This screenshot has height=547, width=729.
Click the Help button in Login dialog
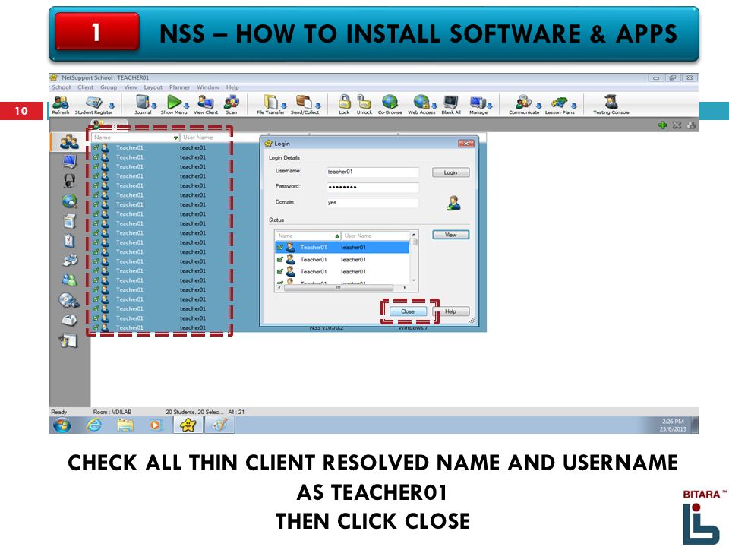coord(450,311)
